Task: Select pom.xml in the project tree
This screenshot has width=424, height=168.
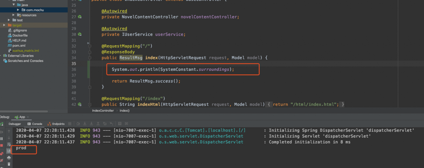Action: [x=19, y=45]
